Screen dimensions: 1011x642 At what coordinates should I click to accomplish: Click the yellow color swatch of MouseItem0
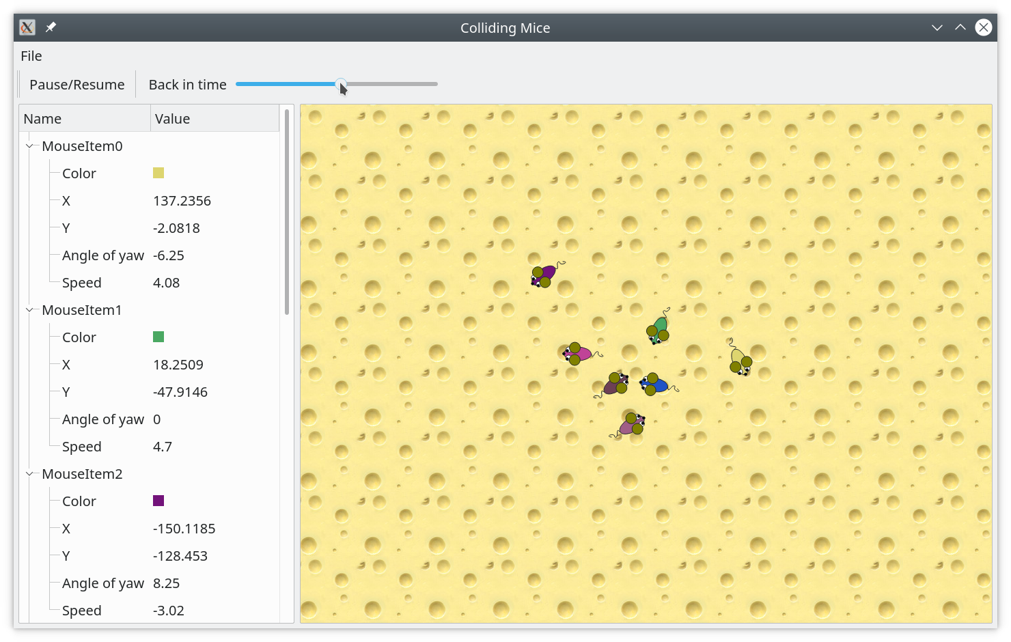click(x=158, y=173)
